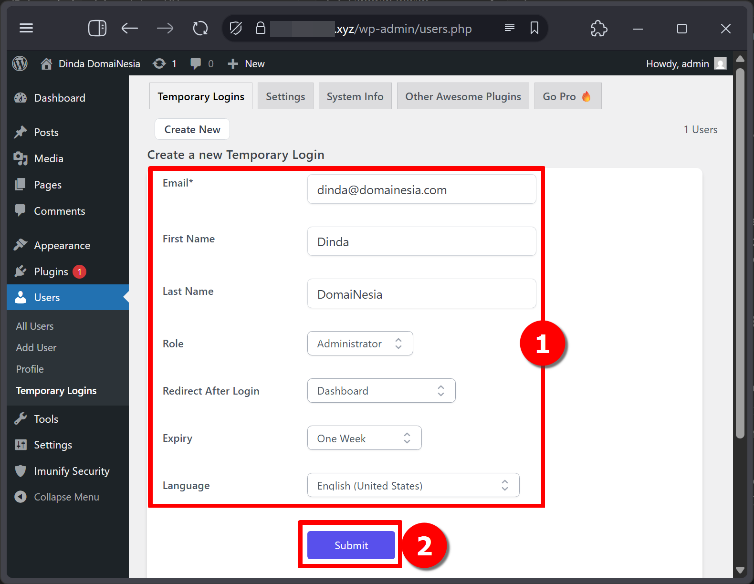Open the Language dropdown

point(413,485)
